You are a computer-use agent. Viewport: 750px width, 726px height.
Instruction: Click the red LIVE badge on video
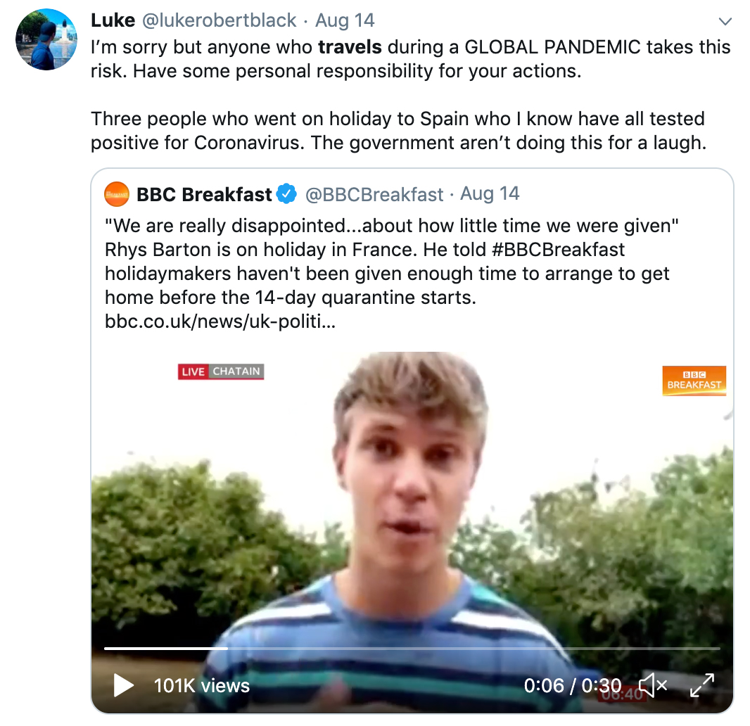(193, 371)
